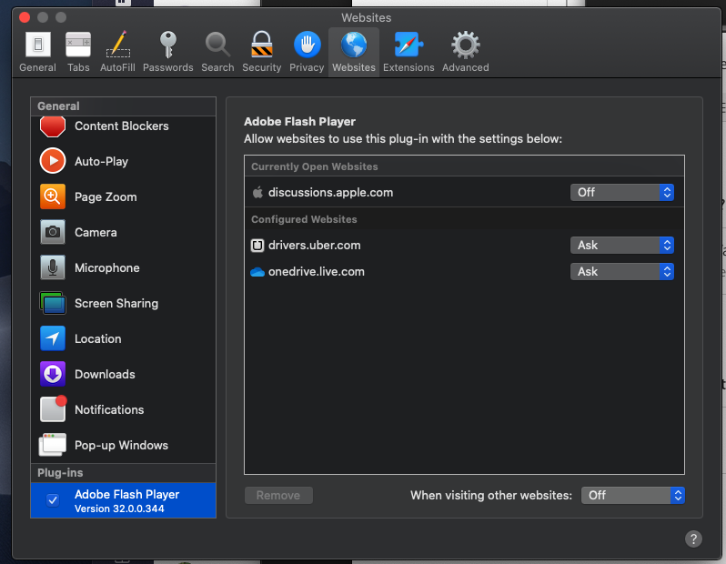
Task: Select Screen Sharing label in sidebar
Action: point(116,303)
